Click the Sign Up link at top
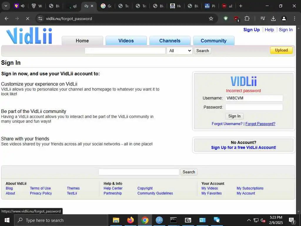The height and width of the screenshot is (226, 301). click(x=252, y=30)
